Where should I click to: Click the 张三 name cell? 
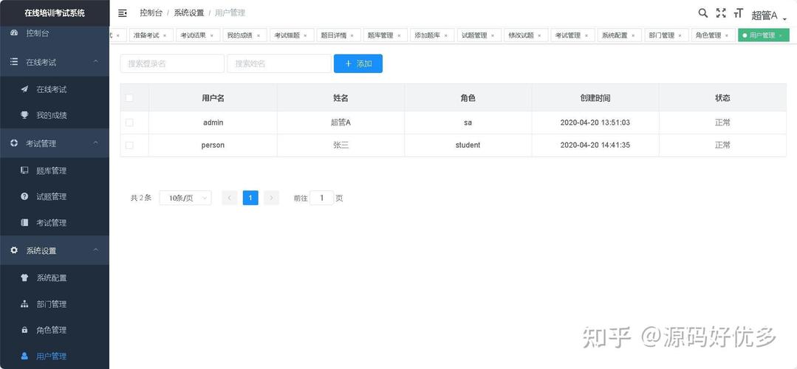[341, 145]
